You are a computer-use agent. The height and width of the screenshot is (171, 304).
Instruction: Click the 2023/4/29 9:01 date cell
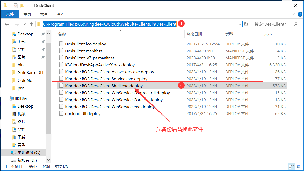200,51
